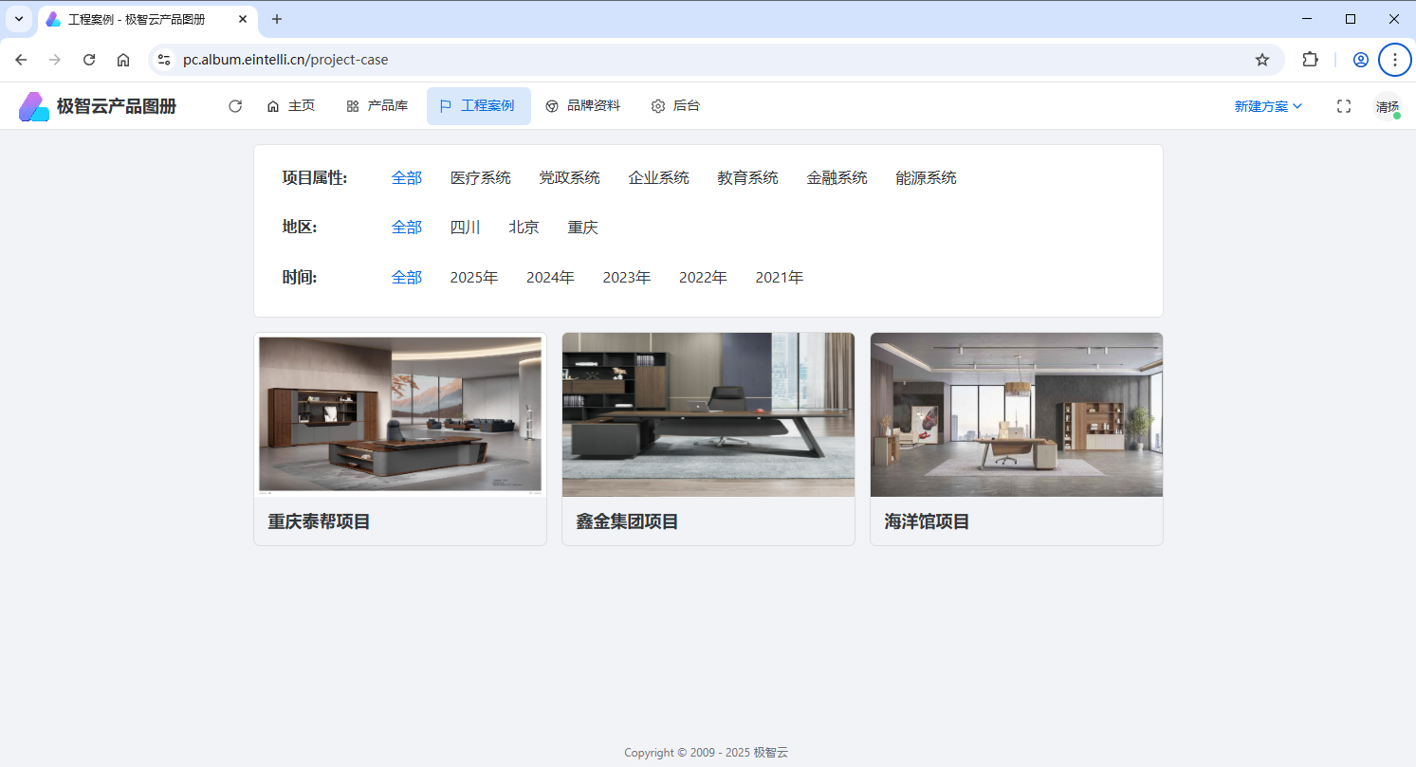
Task: Select the 重庆 region filter
Action: click(582, 228)
